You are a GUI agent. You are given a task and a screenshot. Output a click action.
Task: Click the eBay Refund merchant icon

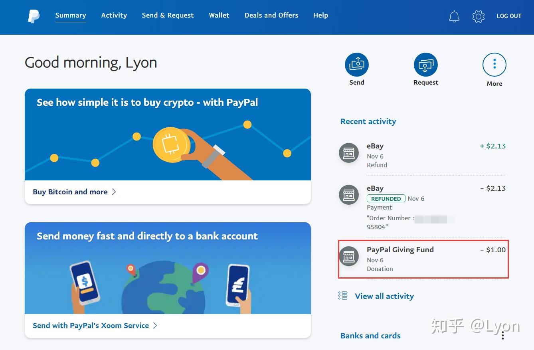point(349,153)
